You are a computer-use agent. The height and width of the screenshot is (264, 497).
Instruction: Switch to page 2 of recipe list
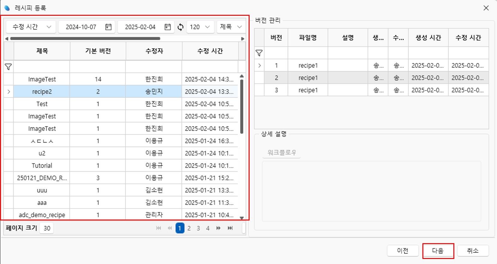[x=189, y=228]
